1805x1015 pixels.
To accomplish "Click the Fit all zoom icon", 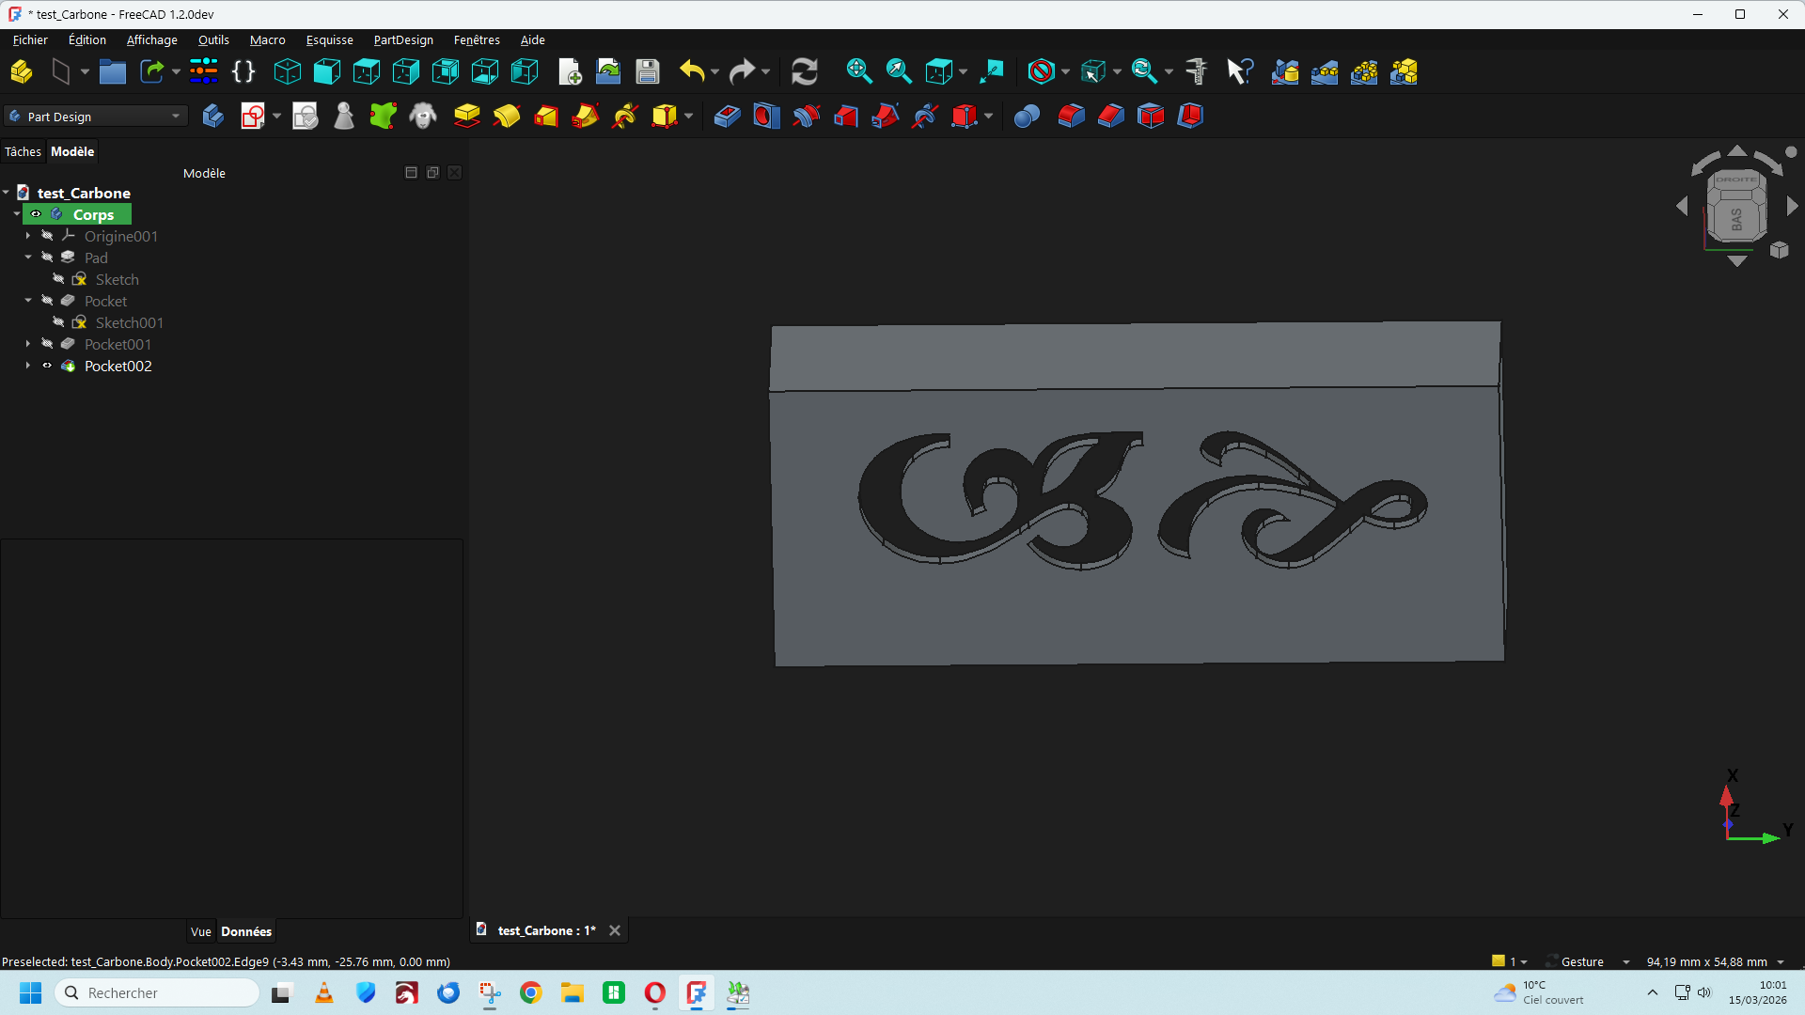I will pos(858,71).
